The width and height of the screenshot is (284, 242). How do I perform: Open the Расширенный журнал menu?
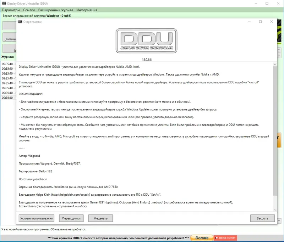55,10
